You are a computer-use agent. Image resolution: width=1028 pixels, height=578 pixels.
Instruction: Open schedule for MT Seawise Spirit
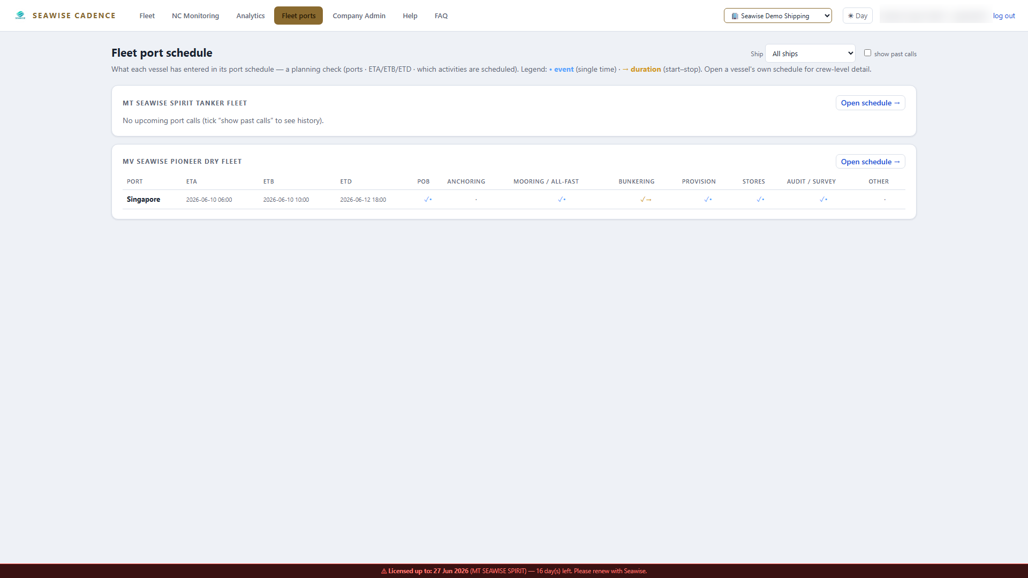click(870, 103)
